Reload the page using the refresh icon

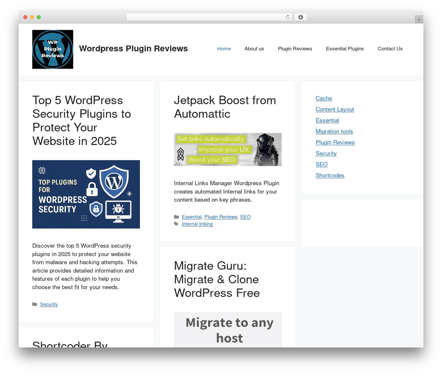tap(288, 17)
